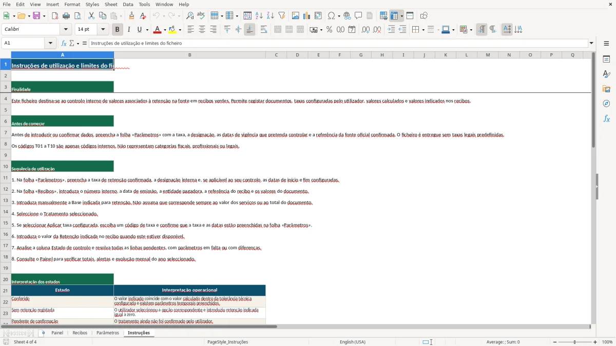
Task: Toggle Wrap Text
Action: click(264, 30)
